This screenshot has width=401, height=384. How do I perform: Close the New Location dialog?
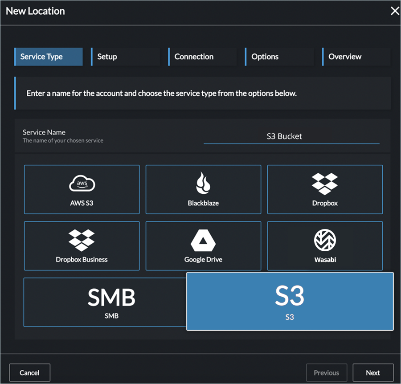coord(395,12)
